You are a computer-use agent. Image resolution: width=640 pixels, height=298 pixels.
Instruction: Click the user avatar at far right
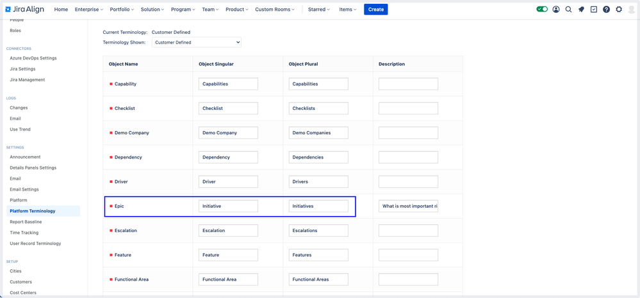coord(632,10)
